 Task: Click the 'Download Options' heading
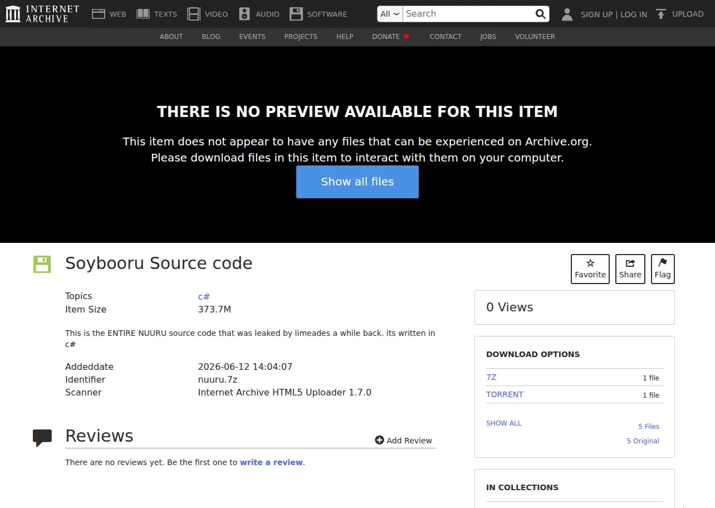(x=533, y=354)
